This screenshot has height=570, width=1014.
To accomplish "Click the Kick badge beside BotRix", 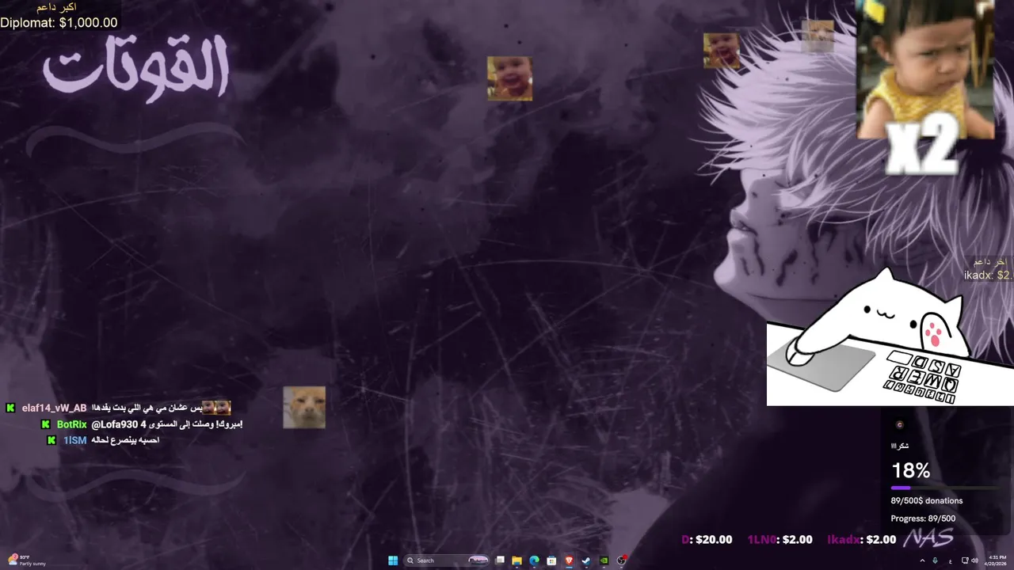I will (x=46, y=424).
